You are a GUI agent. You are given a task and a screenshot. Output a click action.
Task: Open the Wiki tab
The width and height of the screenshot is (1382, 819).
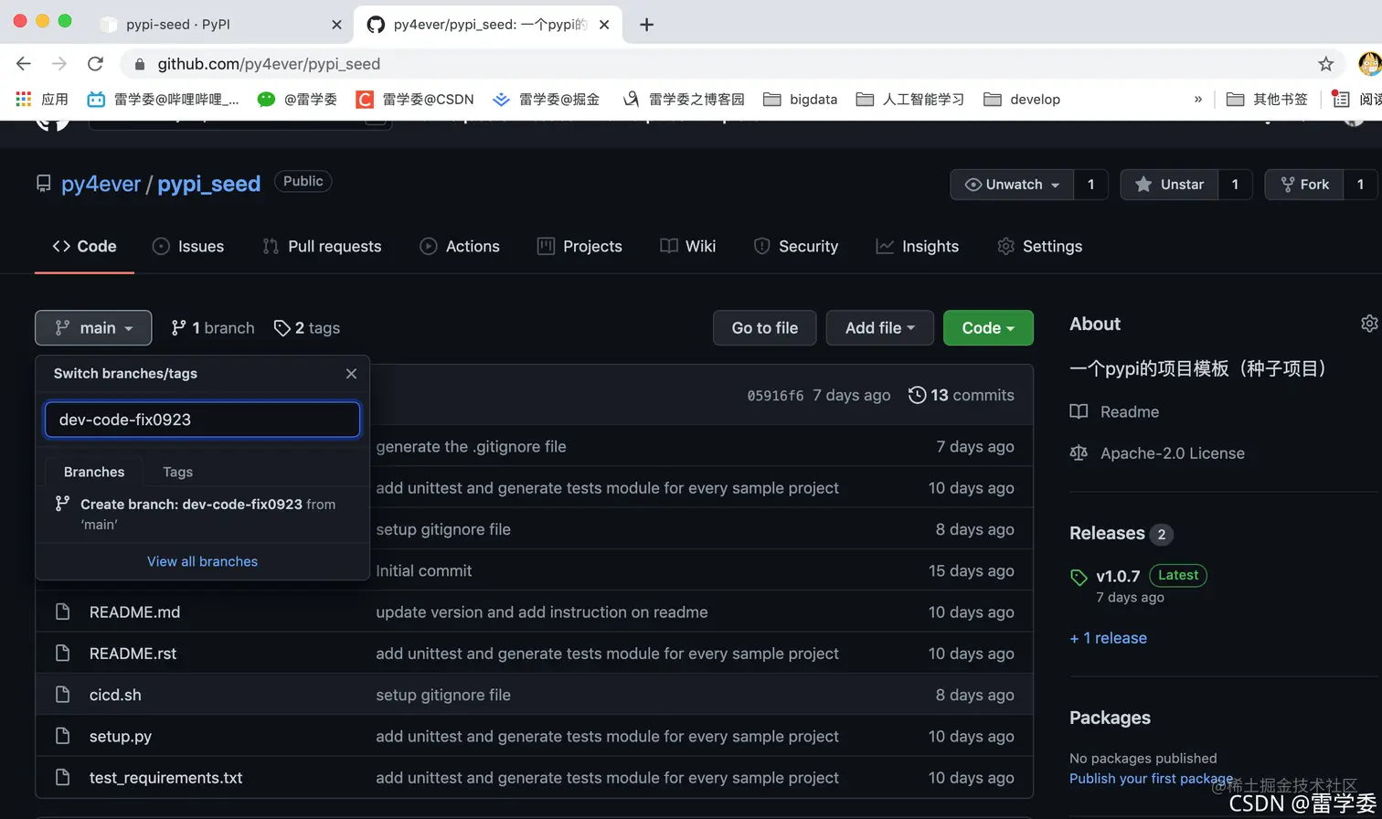(x=688, y=246)
